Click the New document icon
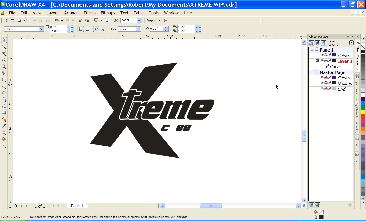This screenshot has height=221, width=366. coord(6,20)
